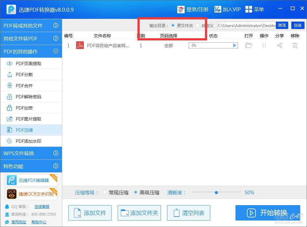The width and height of the screenshot is (307, 227).
Task: Click the 目录 button
Action: (x=298, y=25)
